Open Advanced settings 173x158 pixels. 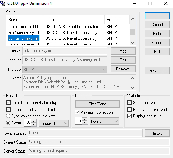click(x=157, y=71)
